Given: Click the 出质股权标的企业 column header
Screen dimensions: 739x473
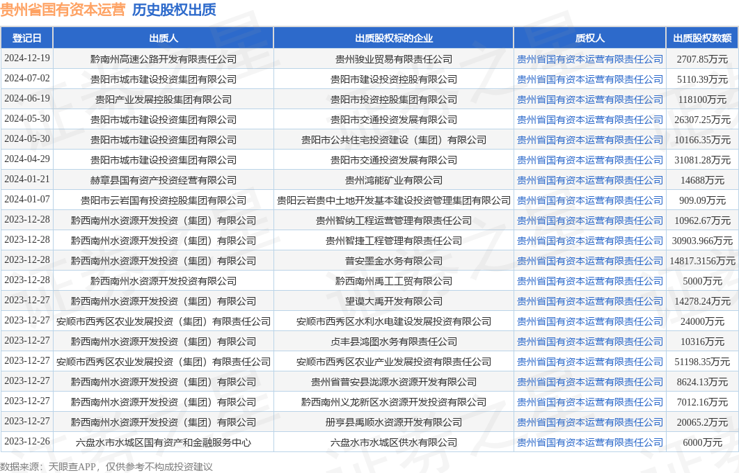Looking at the screenshot, I should point(394,38).
